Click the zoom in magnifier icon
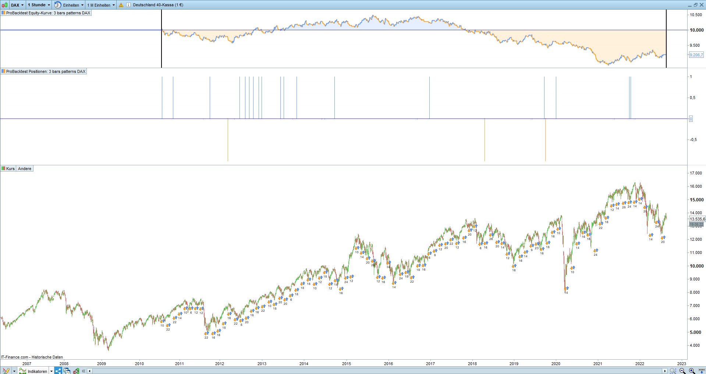 coord(692,371)
